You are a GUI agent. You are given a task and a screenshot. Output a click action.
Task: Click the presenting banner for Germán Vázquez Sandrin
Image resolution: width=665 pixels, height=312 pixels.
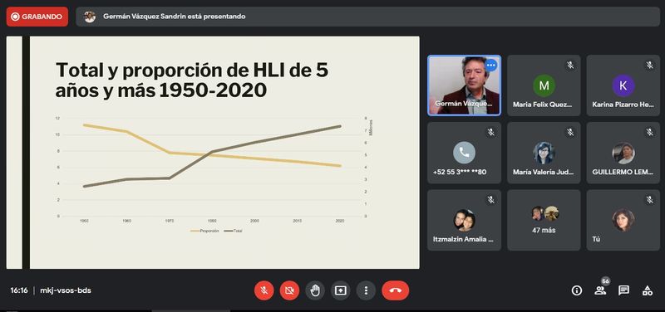(367, 17)
